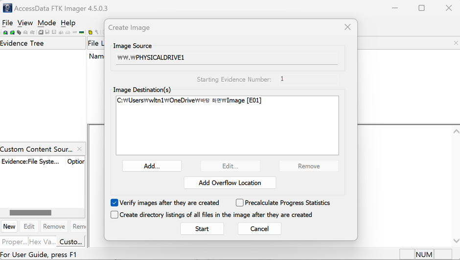Click Edit in Custom Content Sources panel
The height and width of the screenshot is (260, 460).
click(x=29, y=226)
